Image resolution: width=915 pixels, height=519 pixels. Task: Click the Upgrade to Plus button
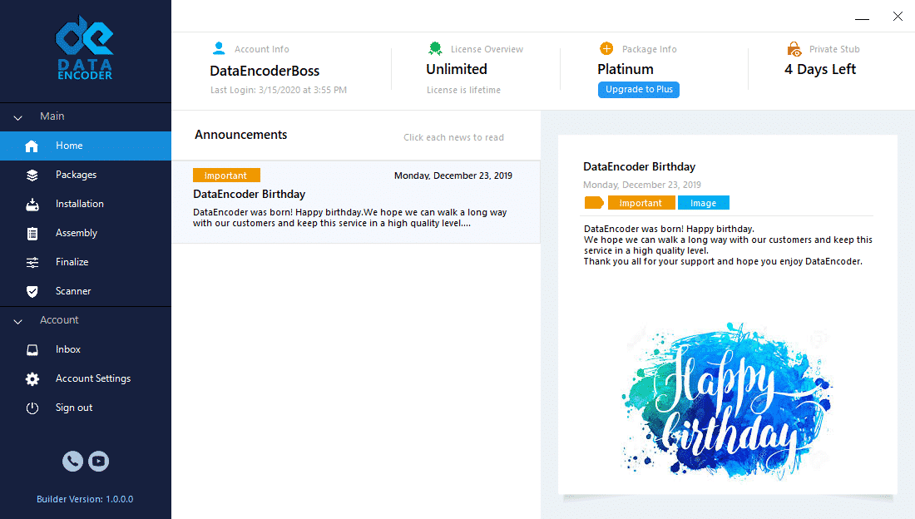pyautogui.click(x=638, y=89)
